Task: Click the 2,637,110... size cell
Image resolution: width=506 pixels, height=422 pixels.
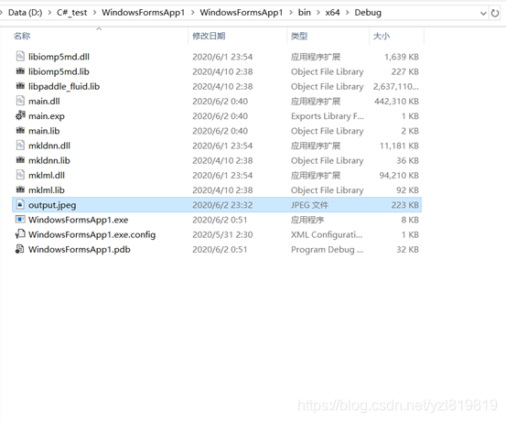Action: coord(396,87)
